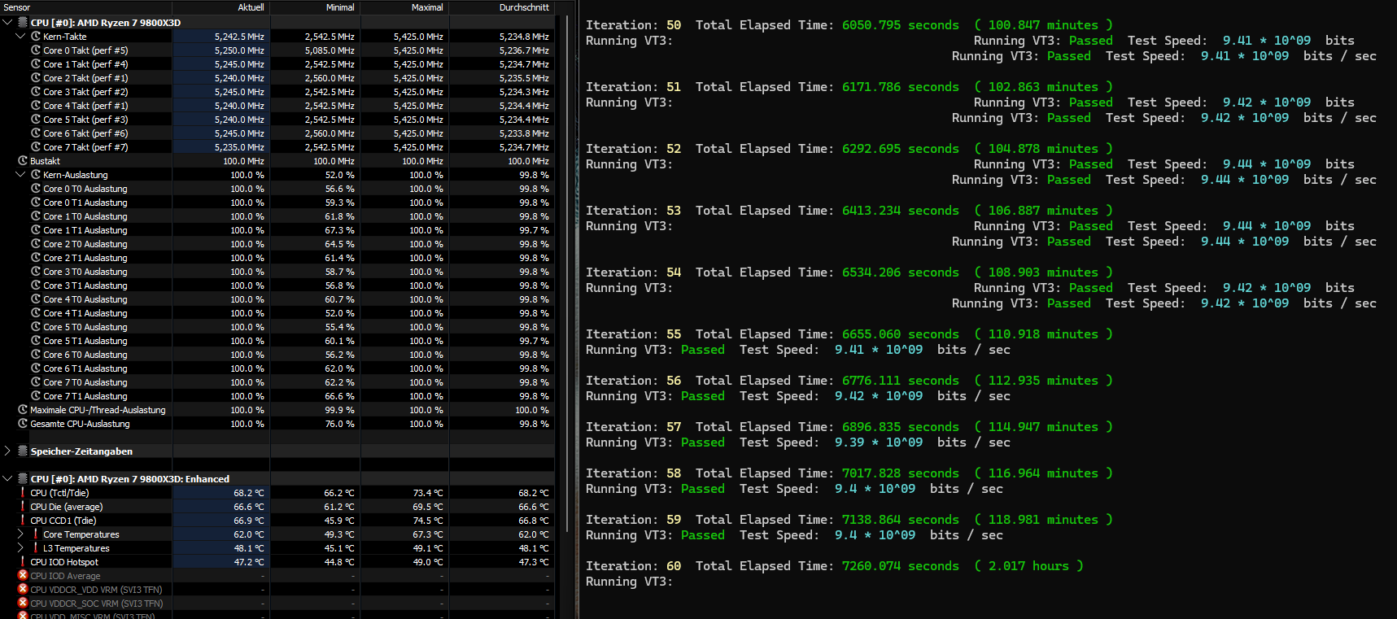The image size is (1397, 619).
Task: Select the Core 4 T1 Auslastung row
Action: pos(277,313)
